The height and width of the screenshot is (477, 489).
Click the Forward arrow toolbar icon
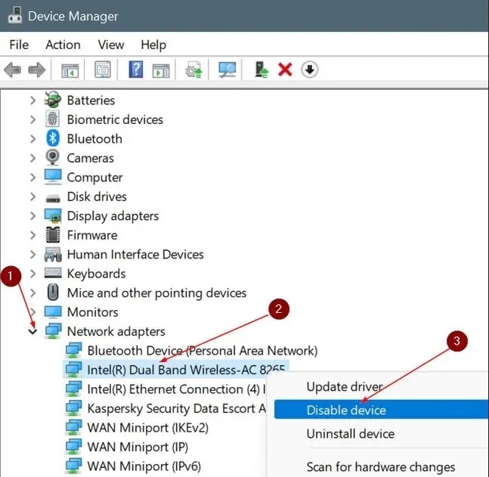pyautogui.click(x=37, y=70)
